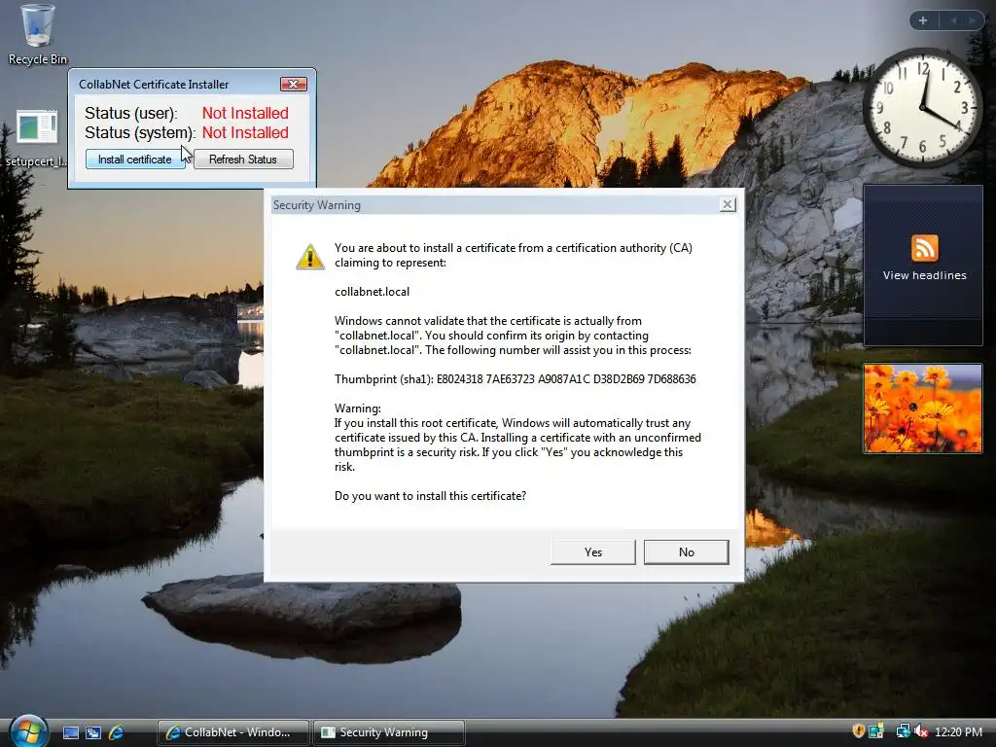The image size is (996, 747).
Task: Switch to Security Warning taskbar button
Action: point(389,732)
